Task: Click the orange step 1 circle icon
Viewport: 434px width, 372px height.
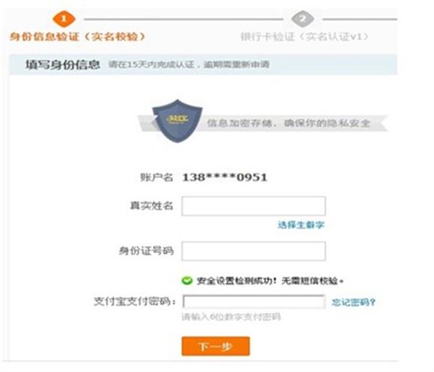Action: 64,19
